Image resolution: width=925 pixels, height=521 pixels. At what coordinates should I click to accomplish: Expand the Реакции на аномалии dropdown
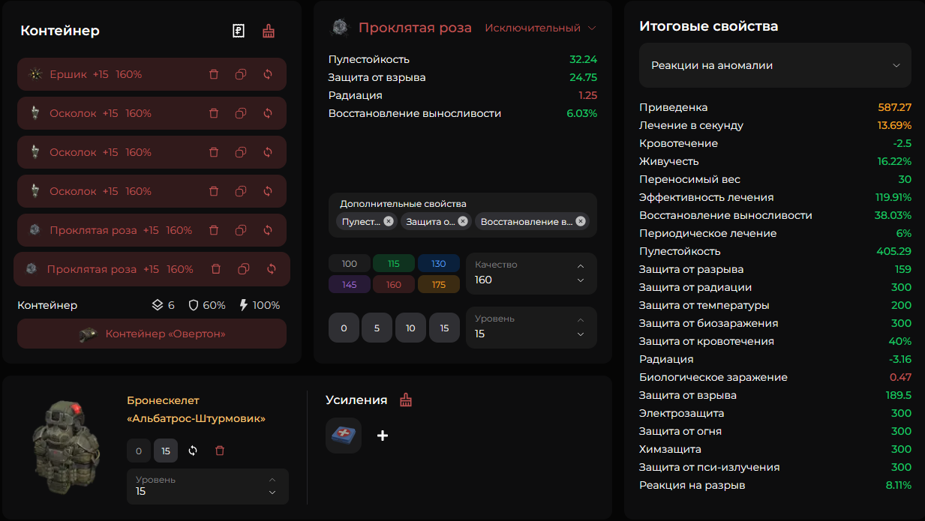775,65
